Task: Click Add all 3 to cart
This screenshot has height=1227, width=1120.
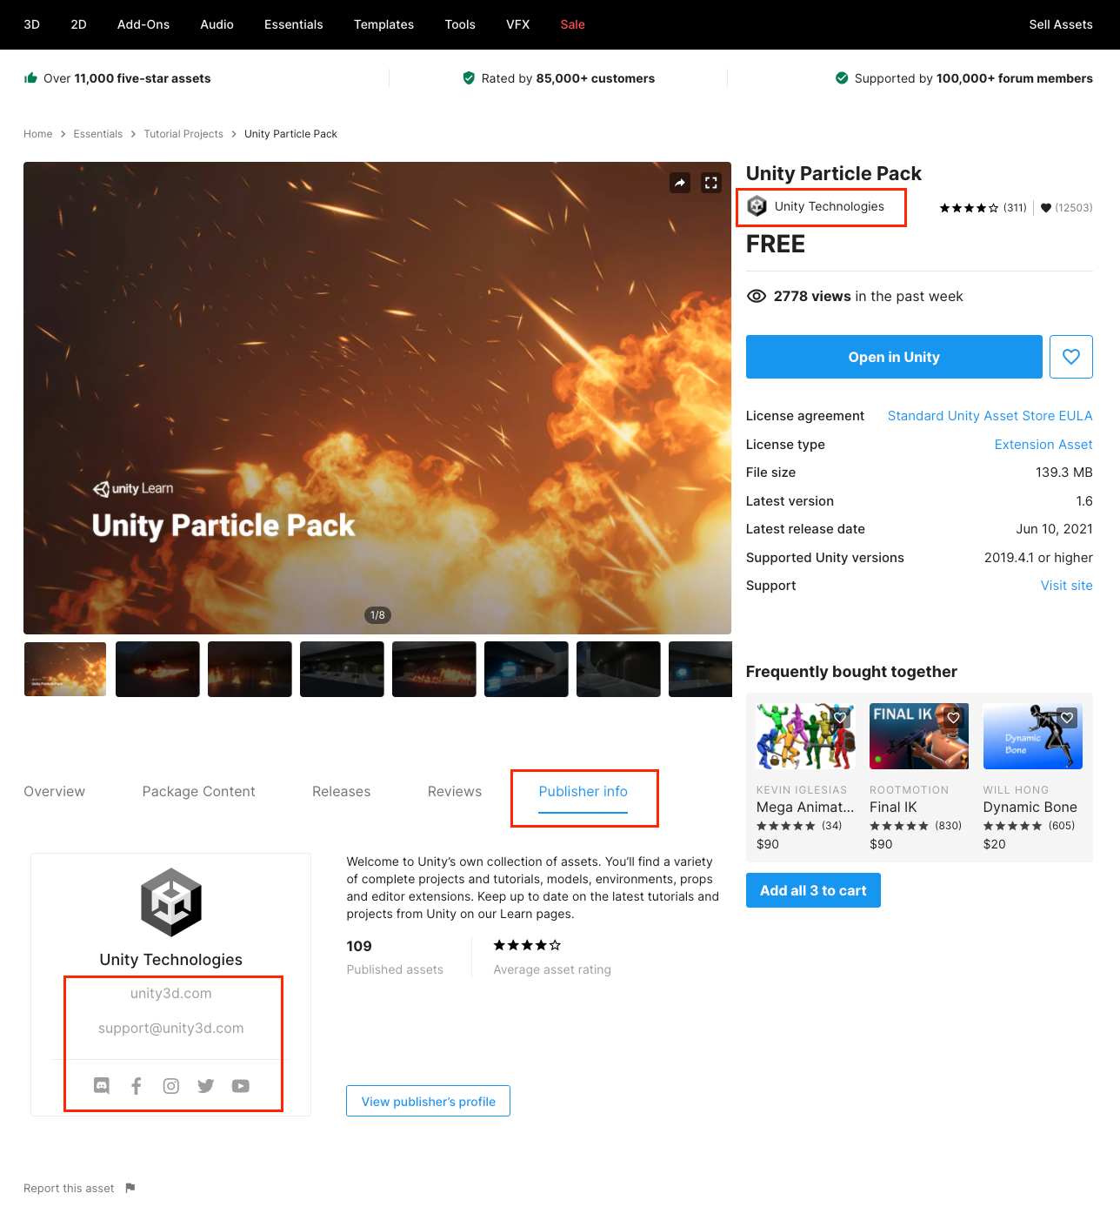Action: [x=813, y=890]
